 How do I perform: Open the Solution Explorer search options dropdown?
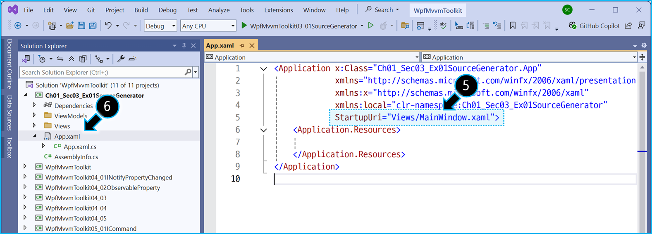tap(196, 72)
